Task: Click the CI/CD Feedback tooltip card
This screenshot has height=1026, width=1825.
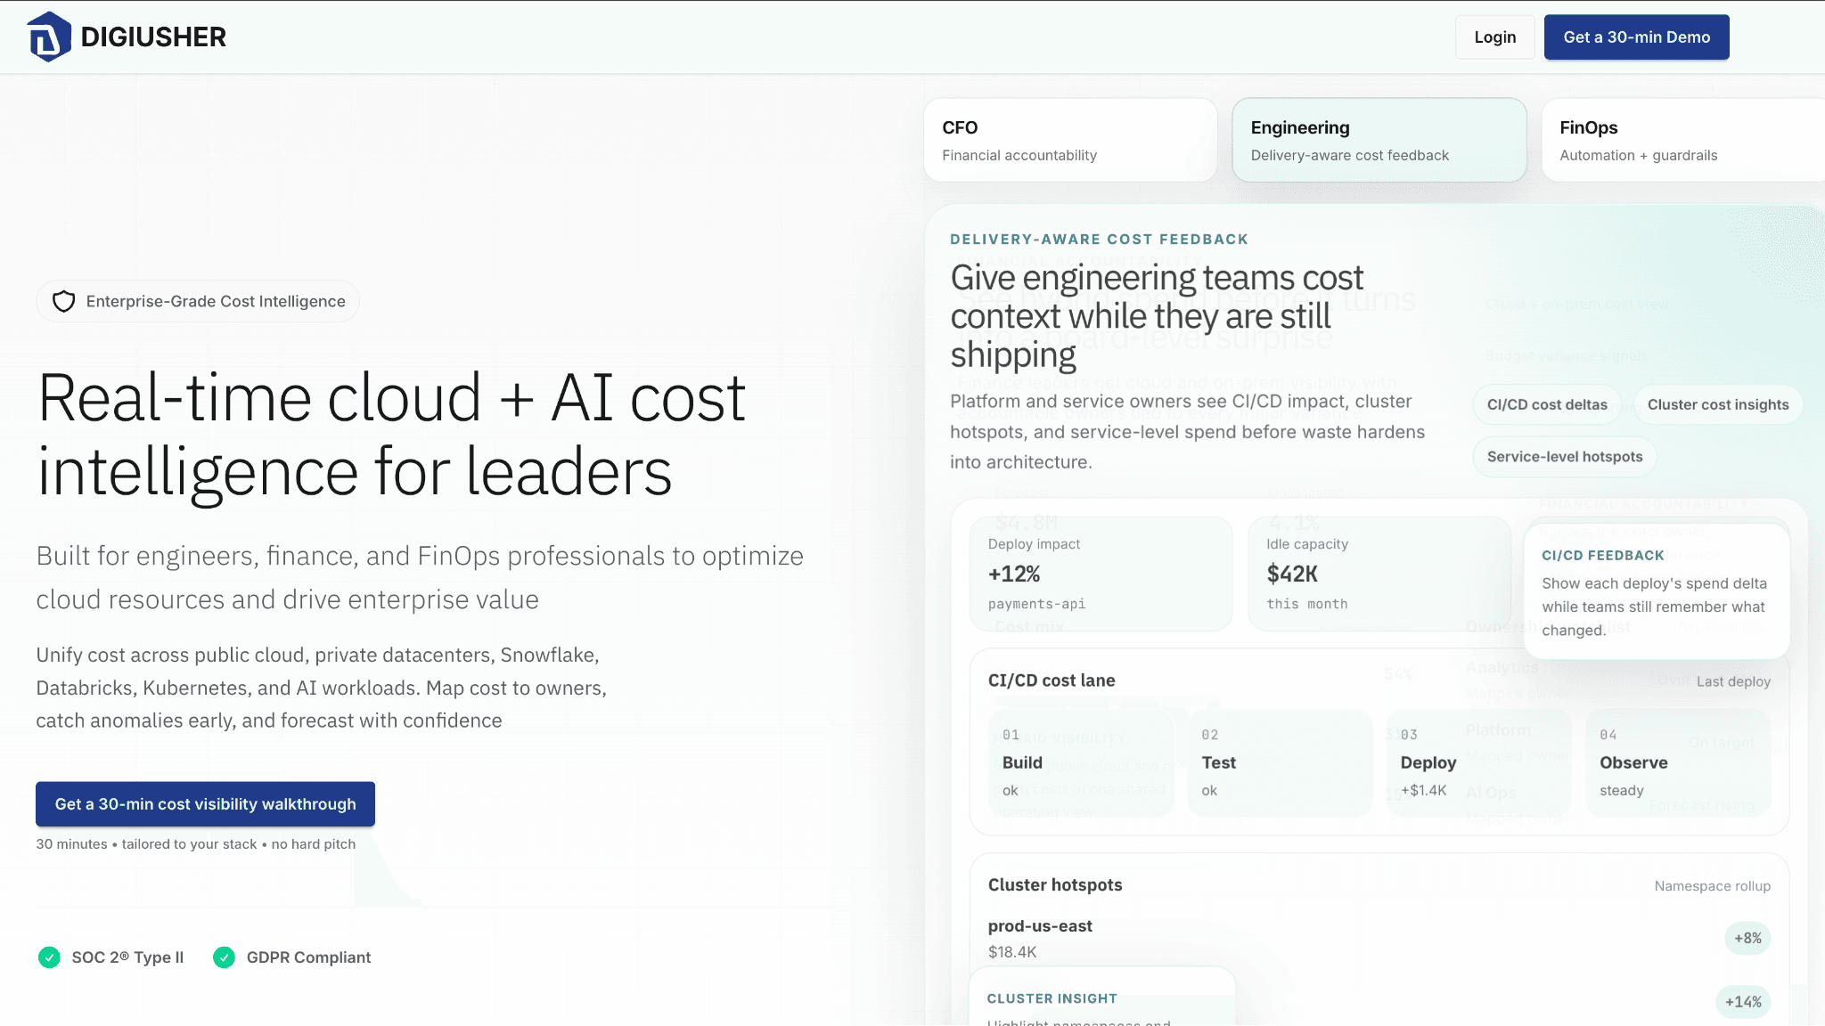Action: 1657,591
